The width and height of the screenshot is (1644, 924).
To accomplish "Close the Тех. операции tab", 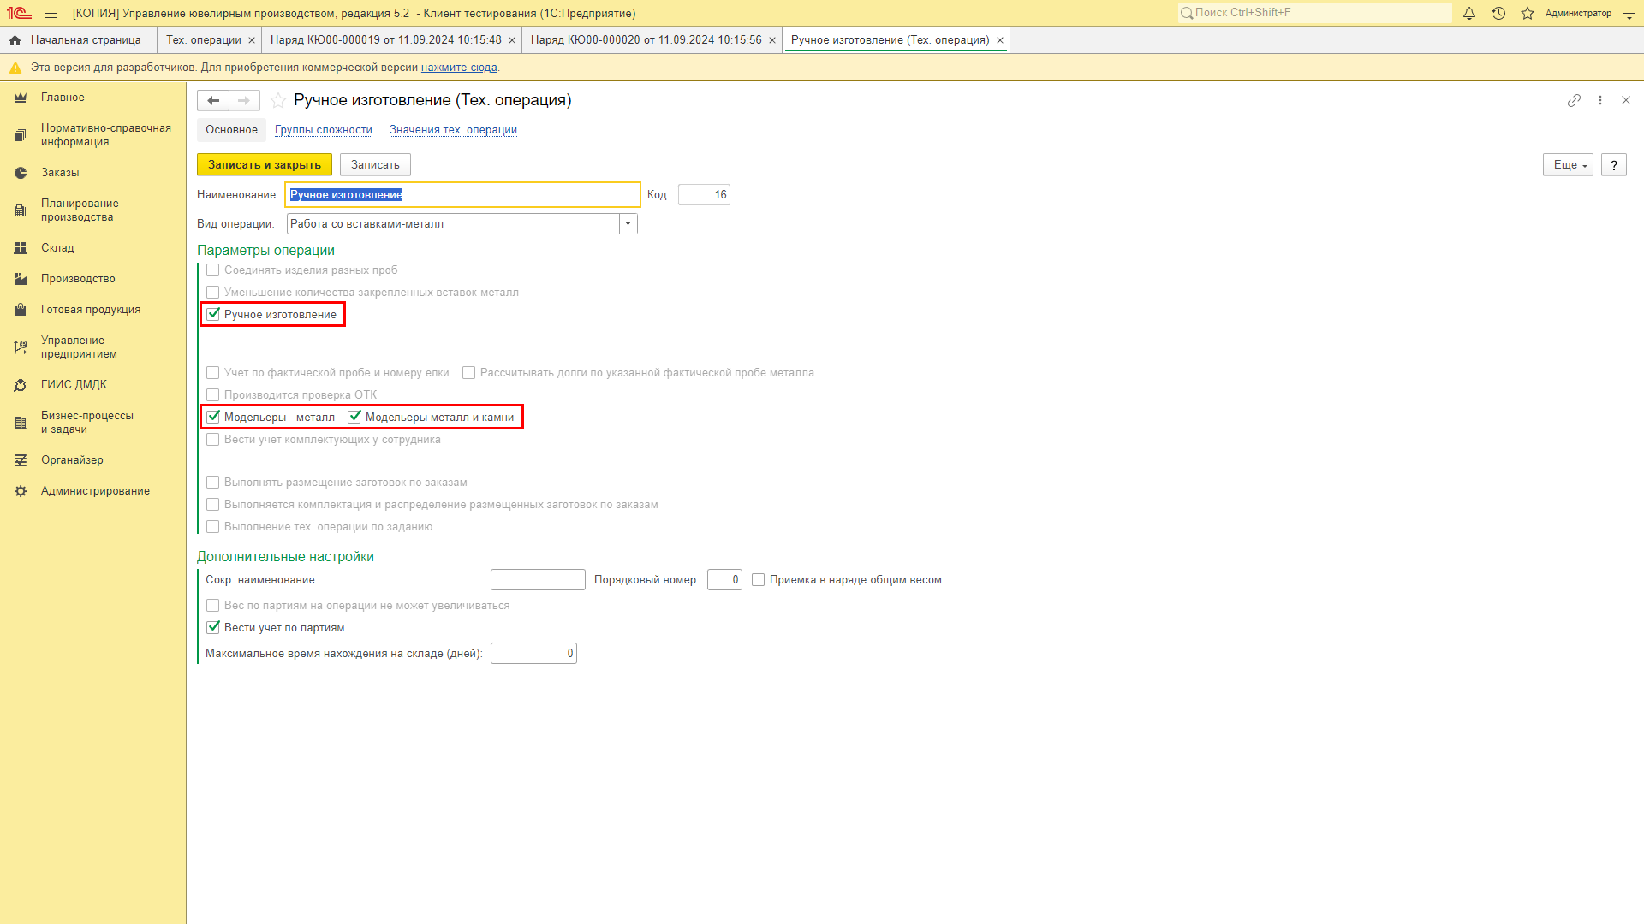I will [x=252, y=40].
